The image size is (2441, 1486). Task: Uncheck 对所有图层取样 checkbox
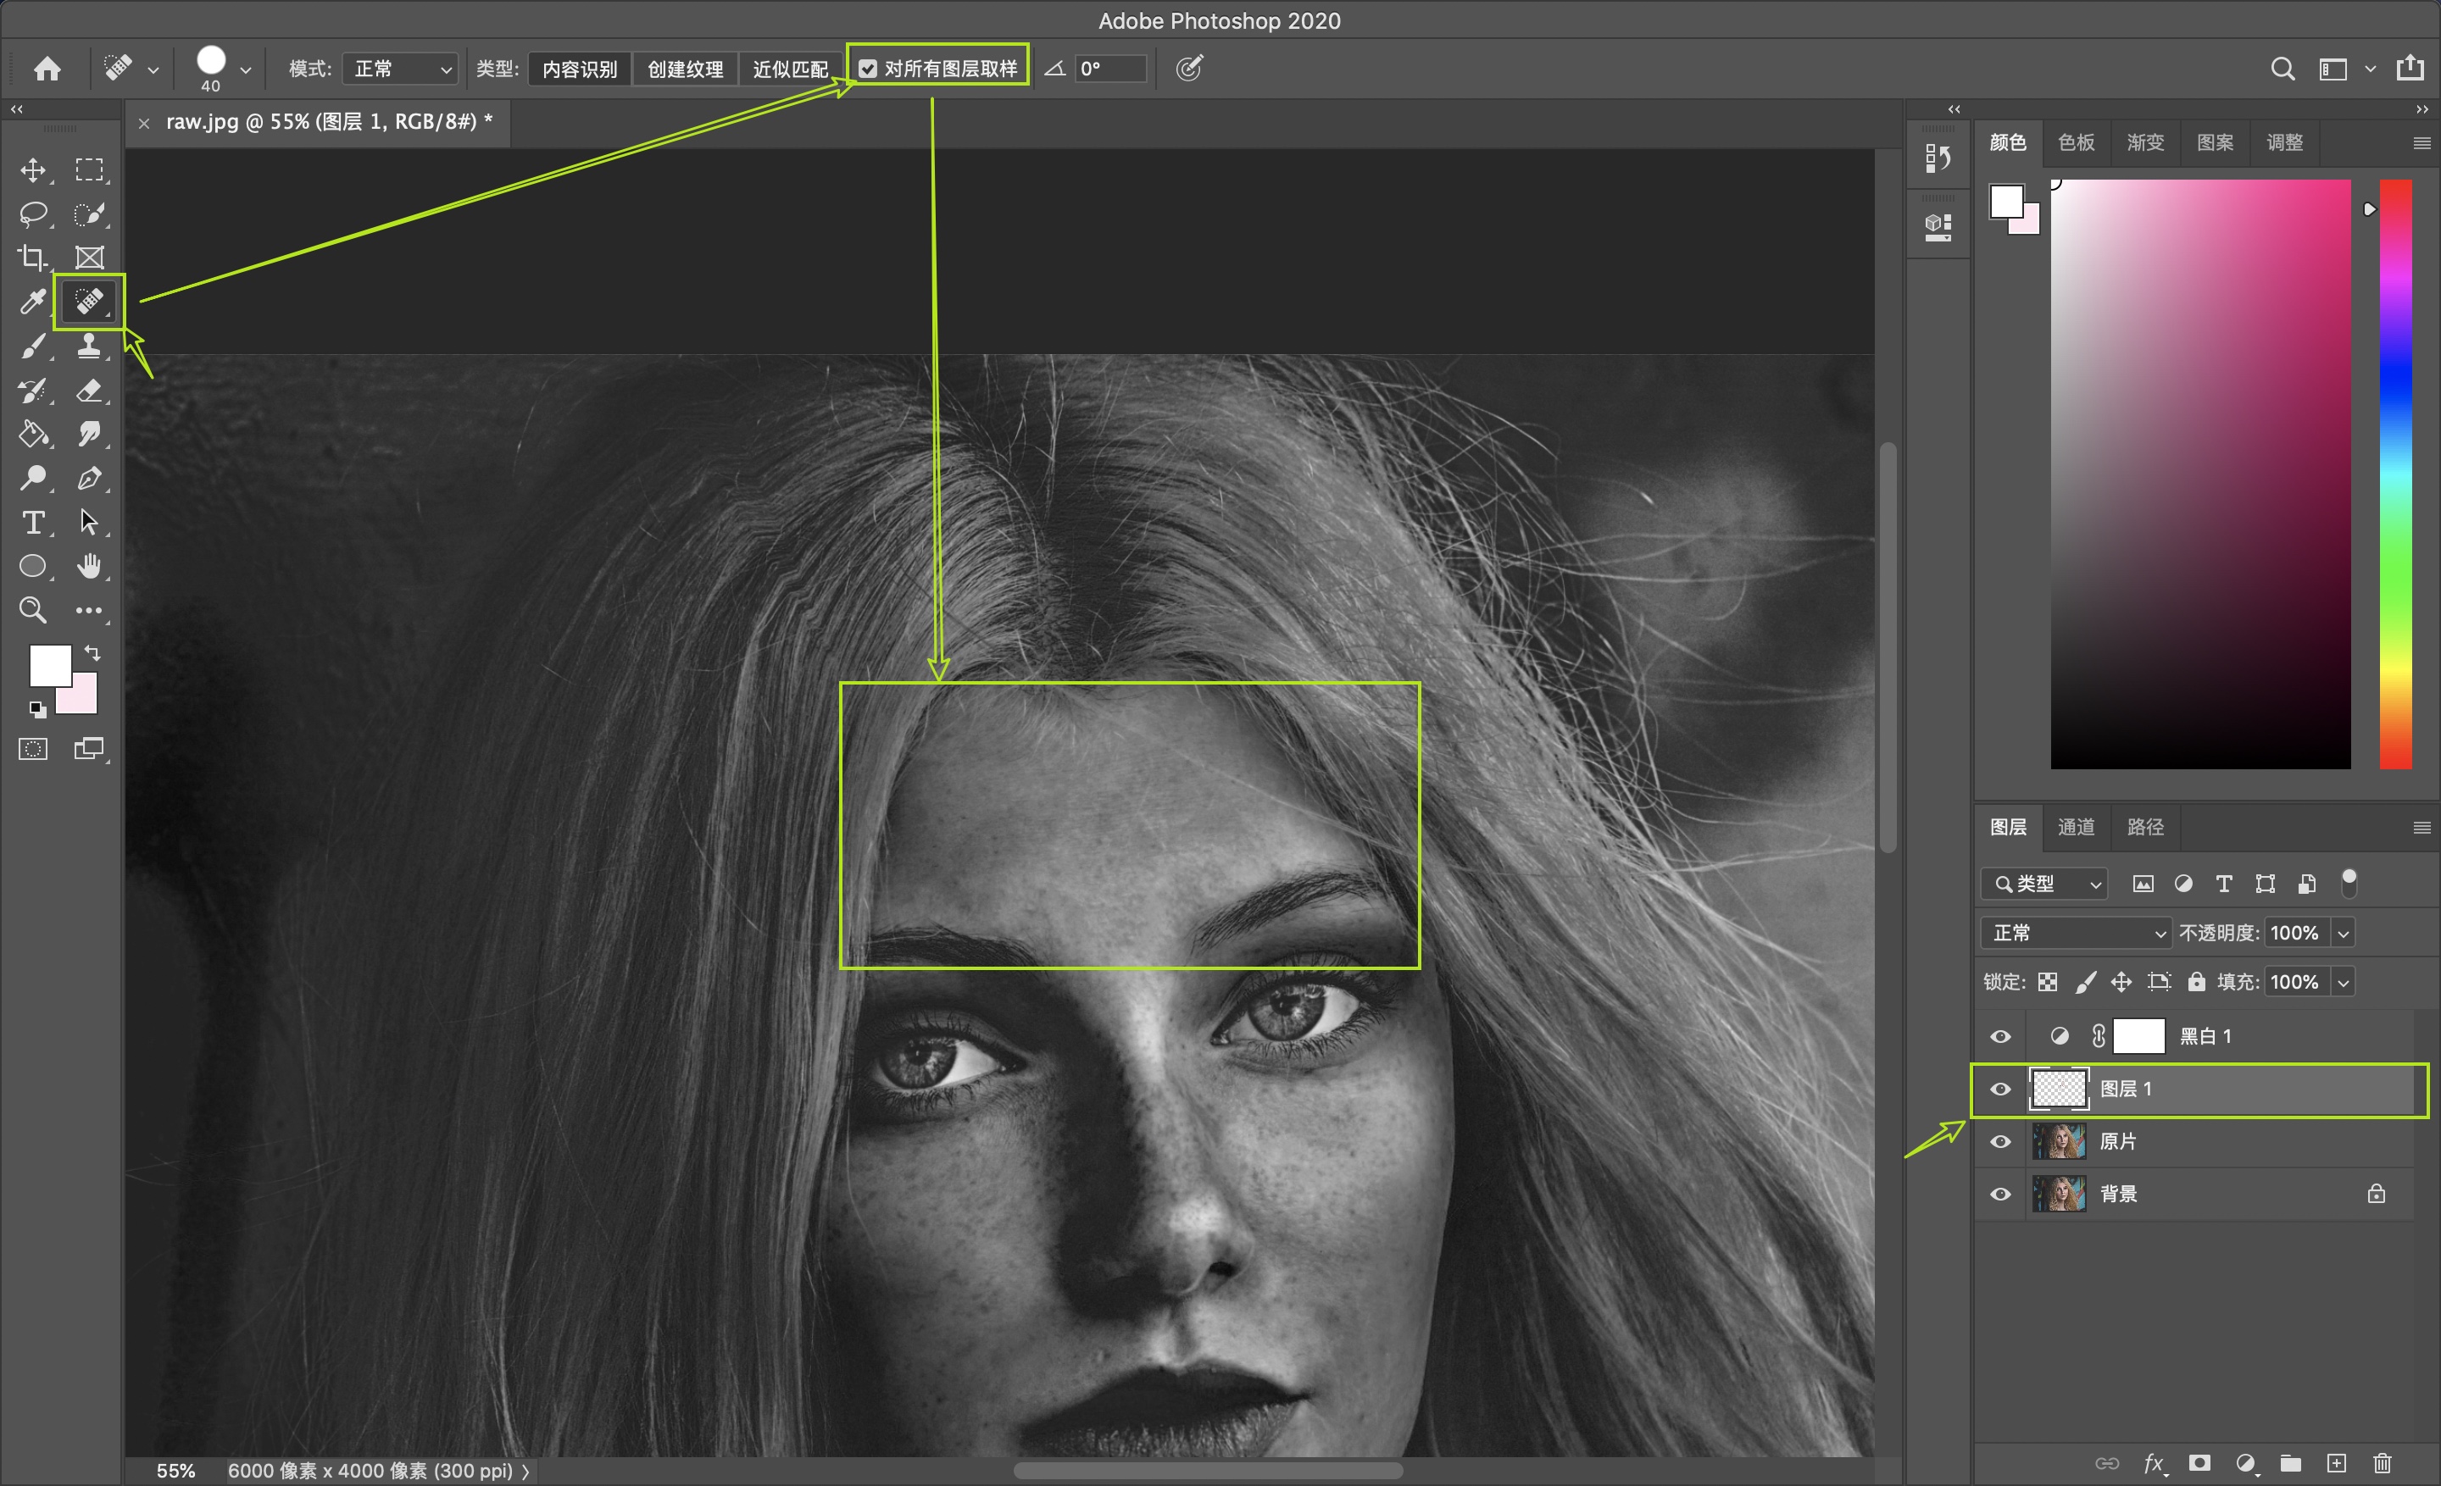tap(868, 69)
